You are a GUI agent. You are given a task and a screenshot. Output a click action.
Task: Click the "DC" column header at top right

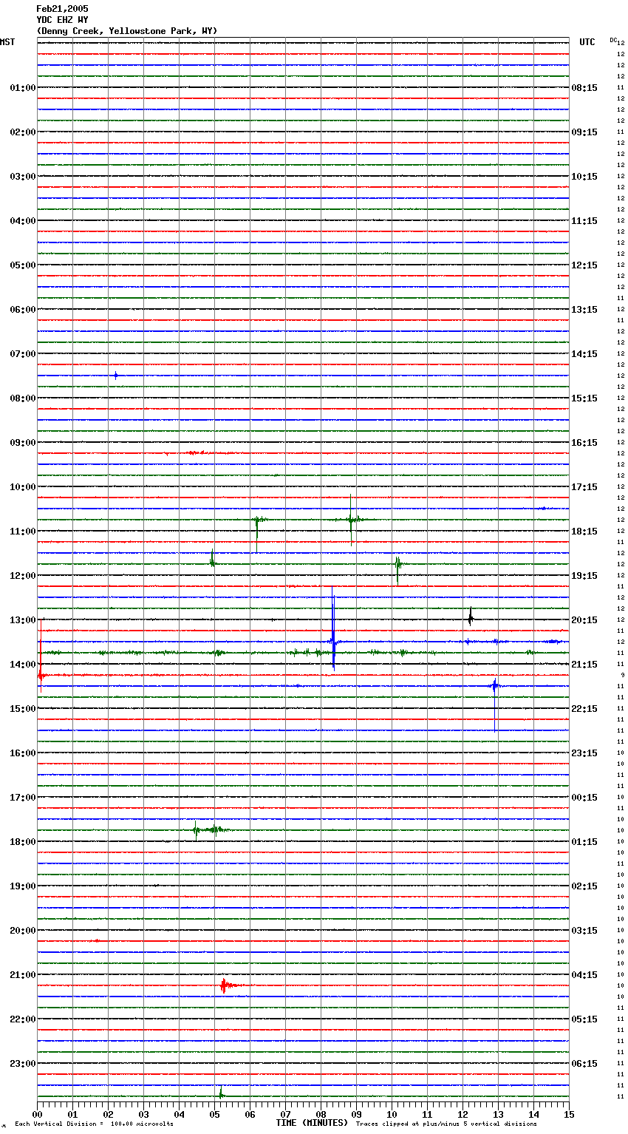coord(613,40)
